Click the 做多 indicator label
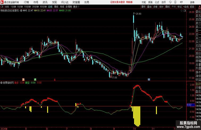 tap(16, 83)
